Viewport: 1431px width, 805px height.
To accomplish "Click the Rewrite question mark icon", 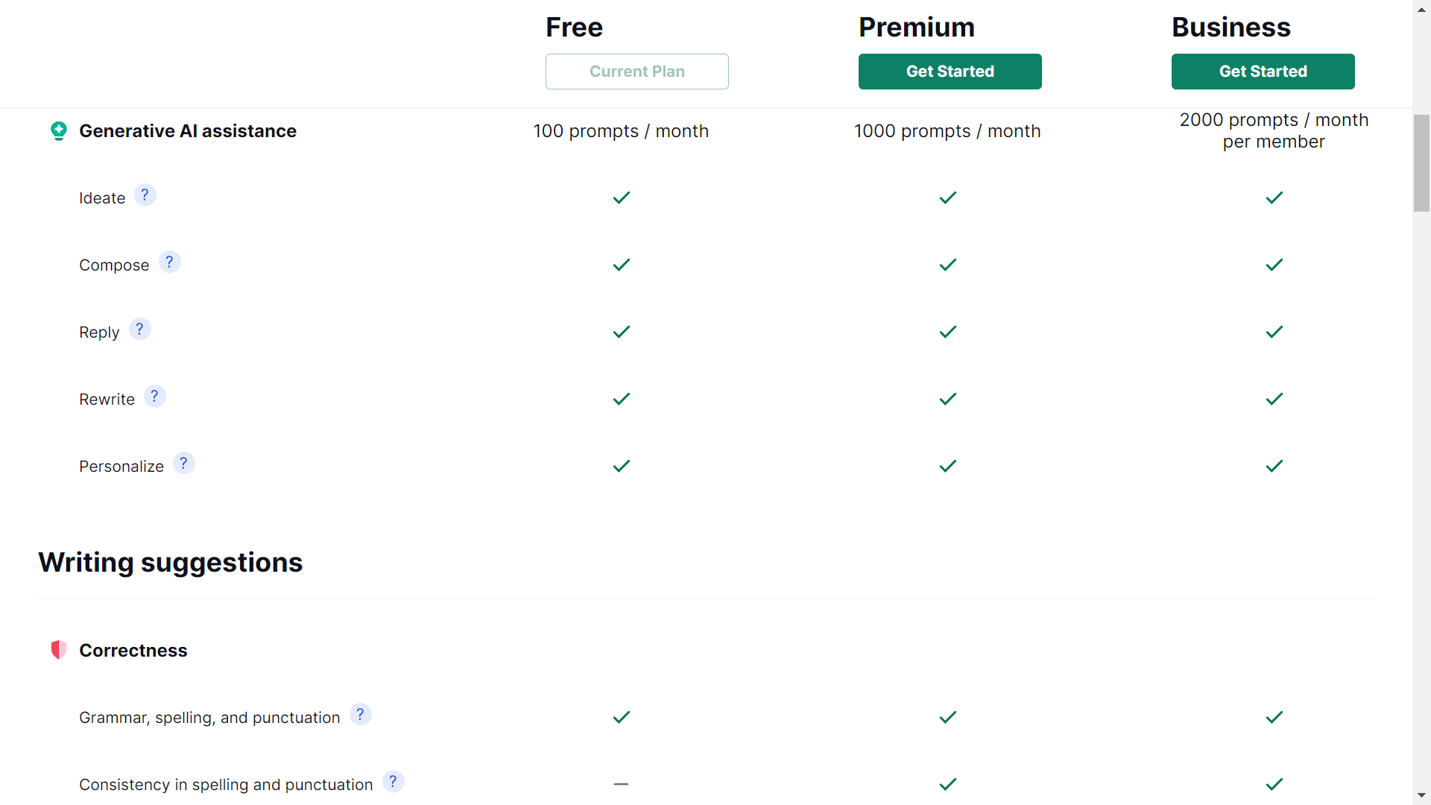I will tap(155, 396).
